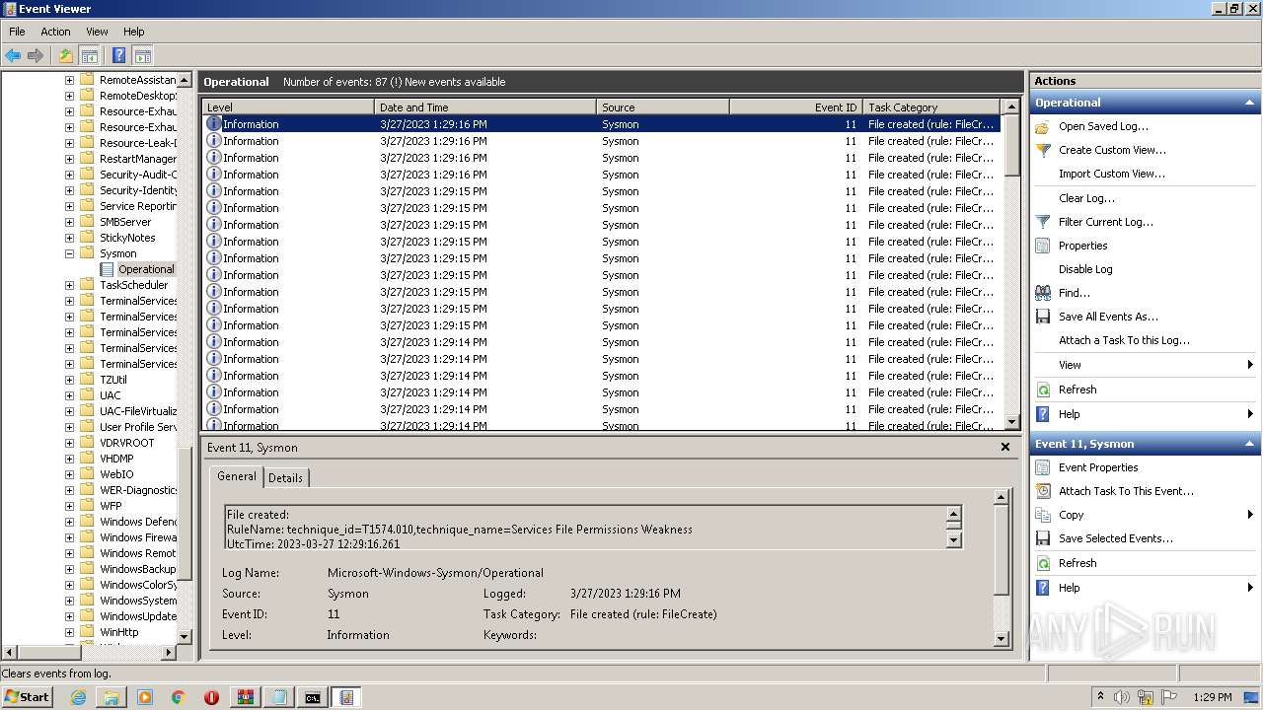
Task: Click the command prompt taskbar icon
Action: [x=312, y=697]
